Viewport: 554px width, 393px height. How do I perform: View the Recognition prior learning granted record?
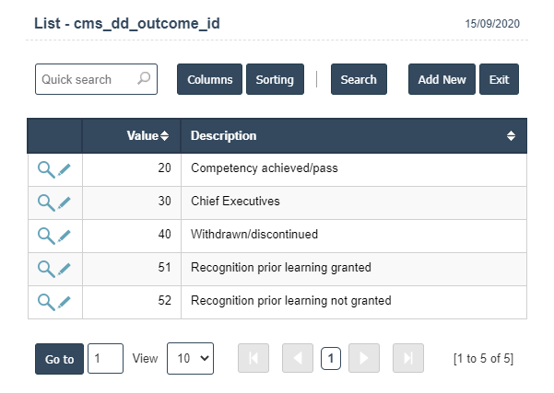coord(45,269)
